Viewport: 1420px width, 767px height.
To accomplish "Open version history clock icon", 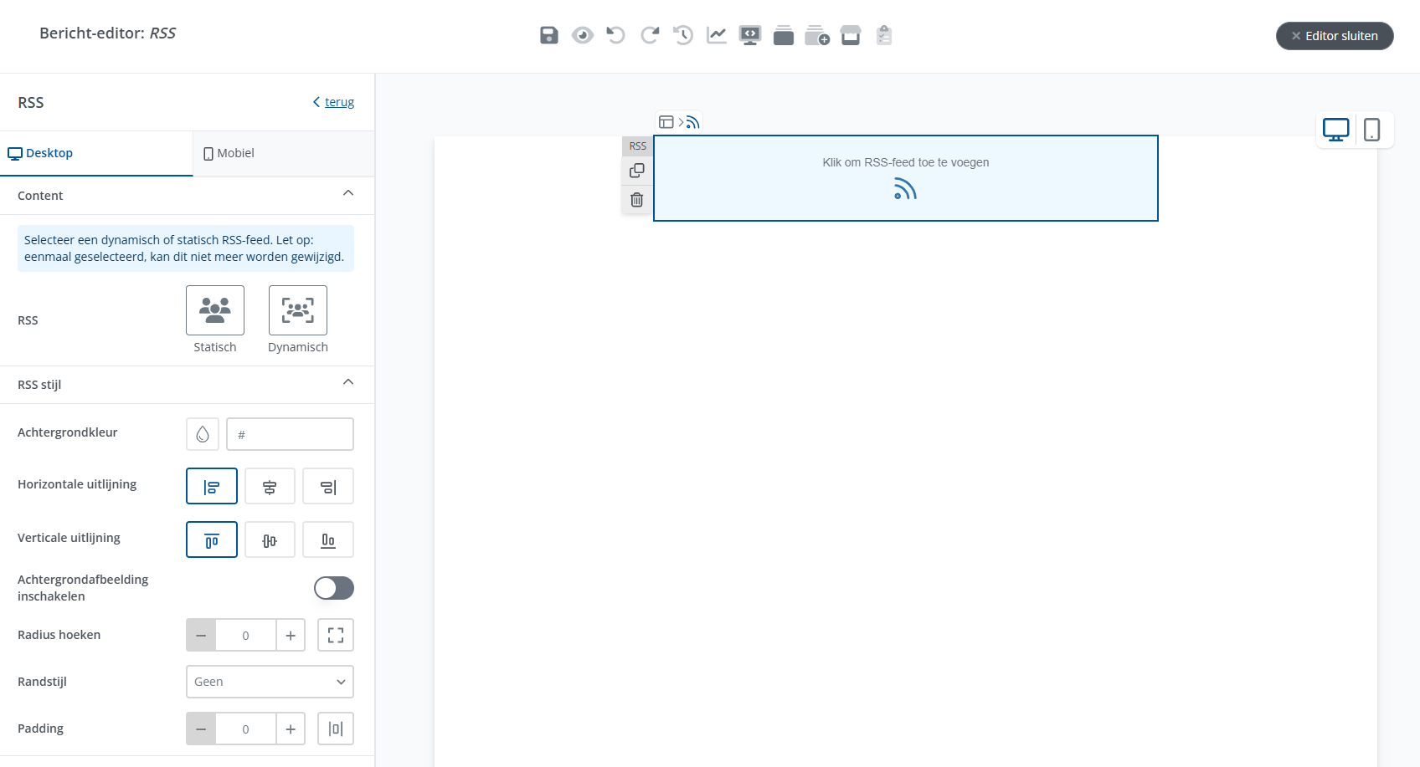I will (683, 35).
